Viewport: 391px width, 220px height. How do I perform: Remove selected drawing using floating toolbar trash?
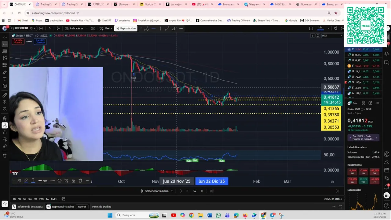click(80, 181)
